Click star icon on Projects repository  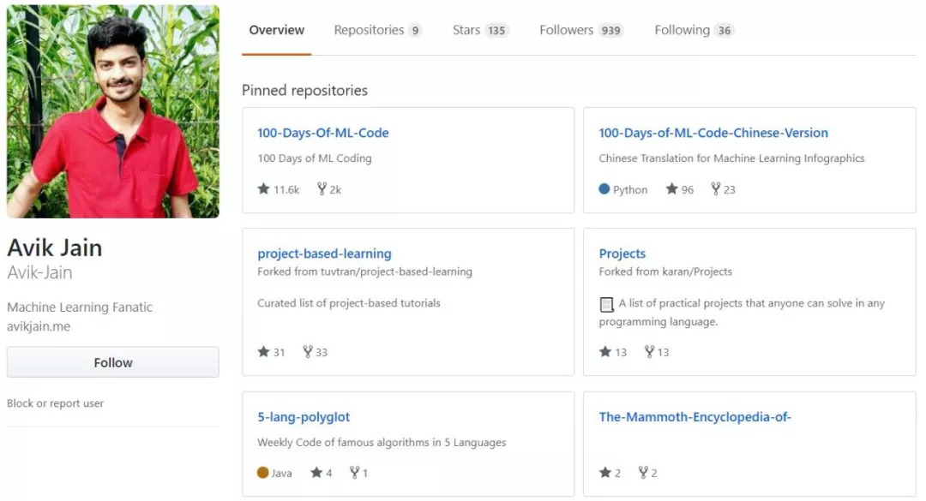point(605,351)
